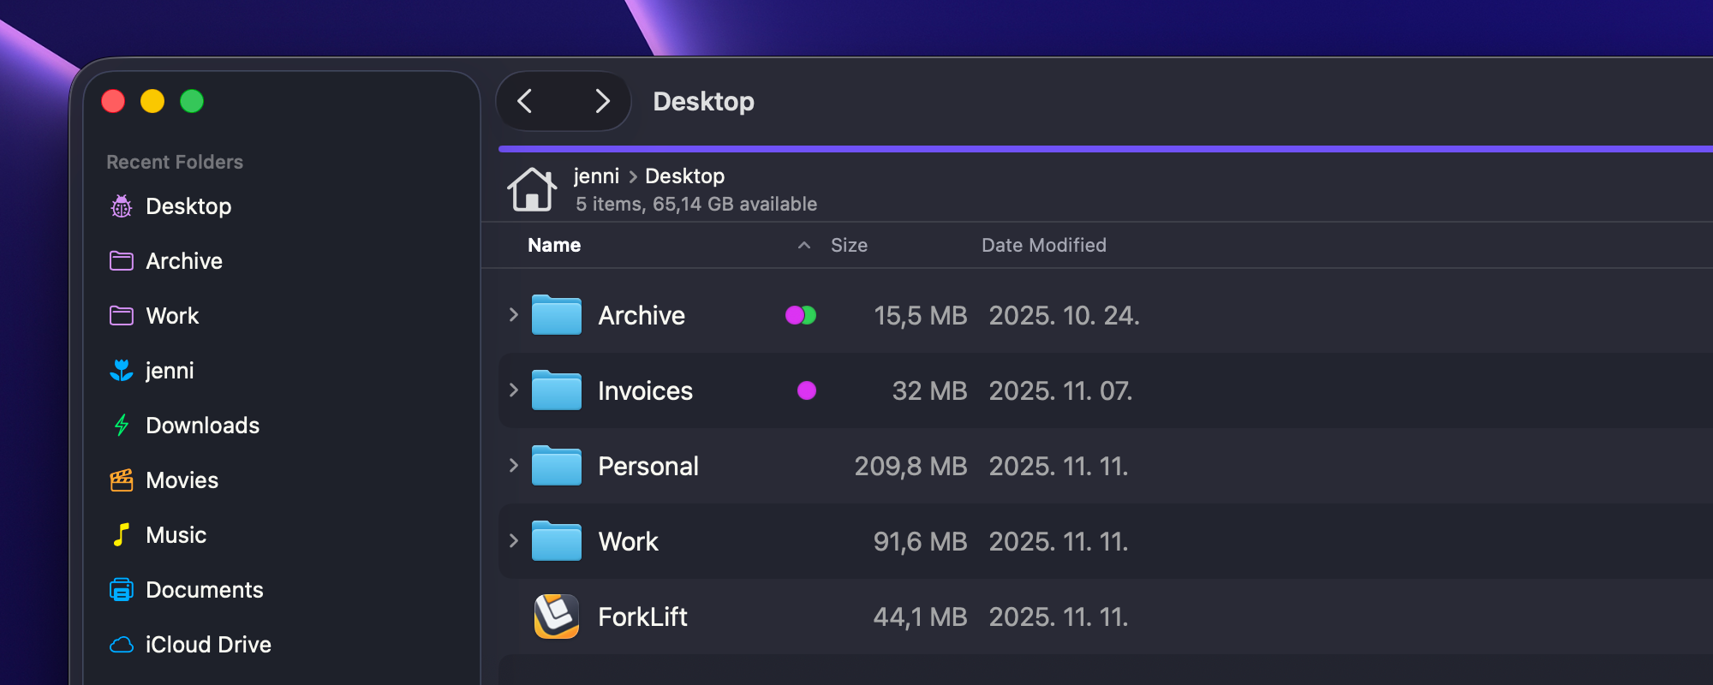Open Documents in the sidebar
This screenshot has height=685, width=1713.
point(204,590)
